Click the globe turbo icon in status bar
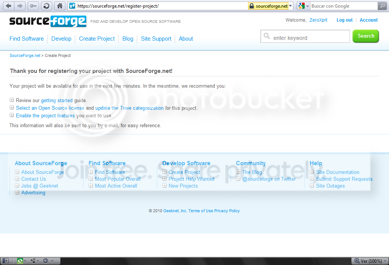The width and height of the screenshot is (389, 265). click(x=46, y=261)
